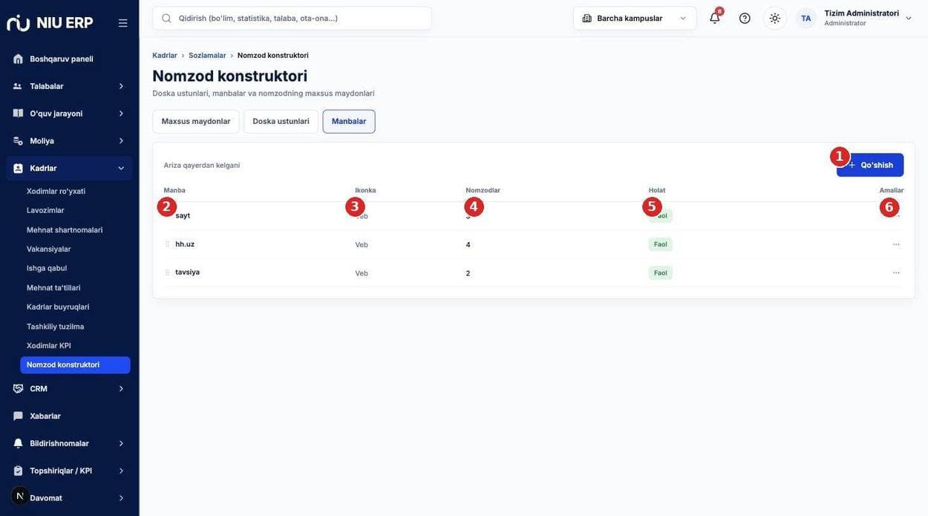Screen dimensions: 928x516
Task: Click Faol status badge in tavsiya row
Action: [x=661, y=272]
